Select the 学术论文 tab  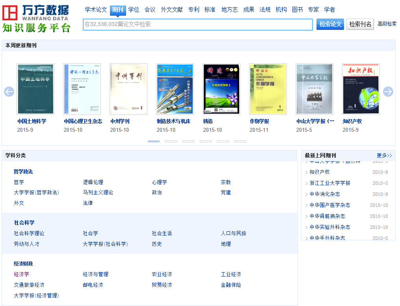pos(96,9)
